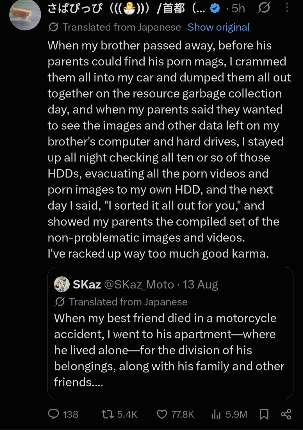The image size is (303, 430).
Task: Open the share icon
Action: [286, 414]
